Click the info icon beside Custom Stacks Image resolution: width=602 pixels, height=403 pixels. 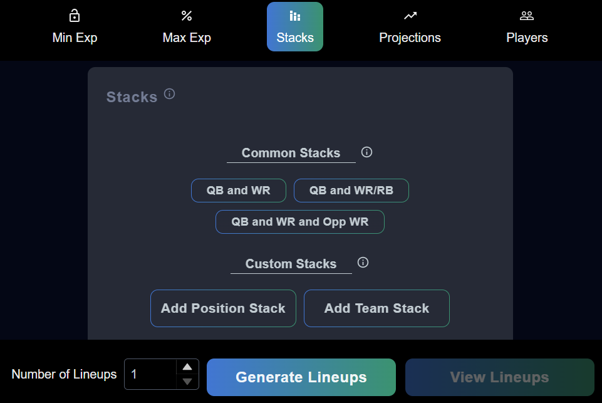coord(363,263)
